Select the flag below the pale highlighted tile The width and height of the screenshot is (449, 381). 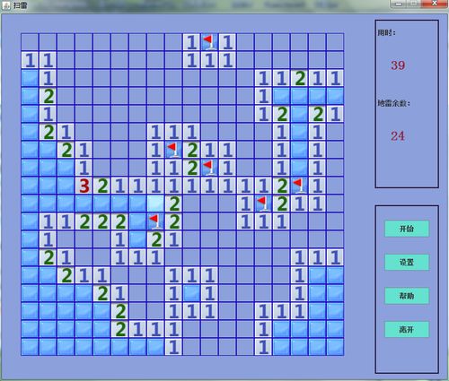[x=155, y=221]
